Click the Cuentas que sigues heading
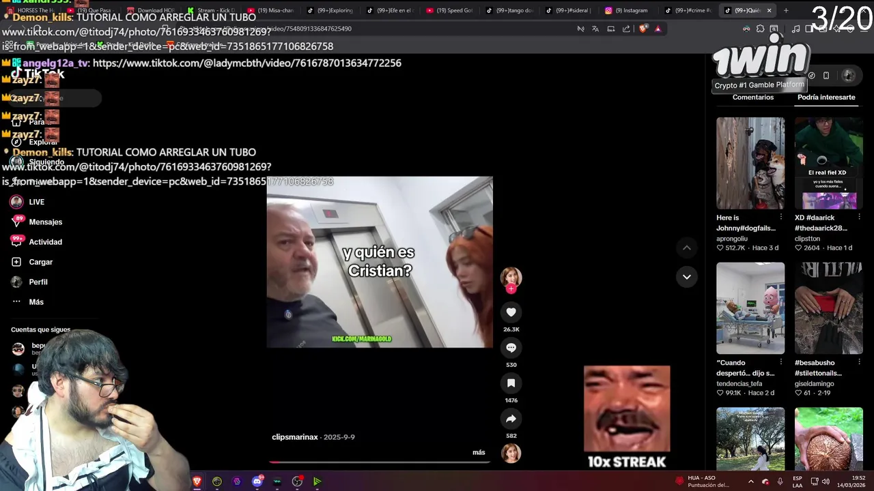 [x=40, y=330]
